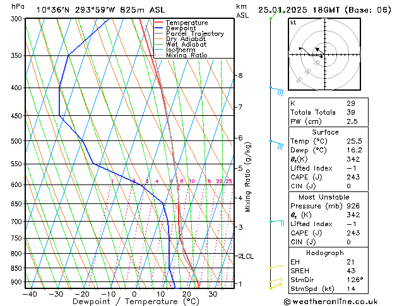Click the Totals Totals value 39
This screenshot has height=306, width=397.
tap(351, 112)
